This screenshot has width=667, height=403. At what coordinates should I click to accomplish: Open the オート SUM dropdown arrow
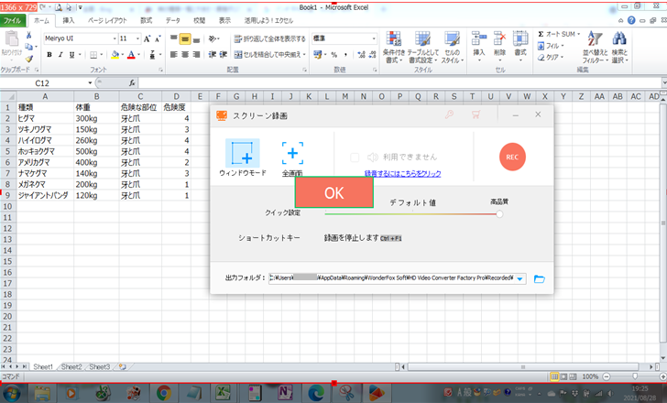click(578, 34)
